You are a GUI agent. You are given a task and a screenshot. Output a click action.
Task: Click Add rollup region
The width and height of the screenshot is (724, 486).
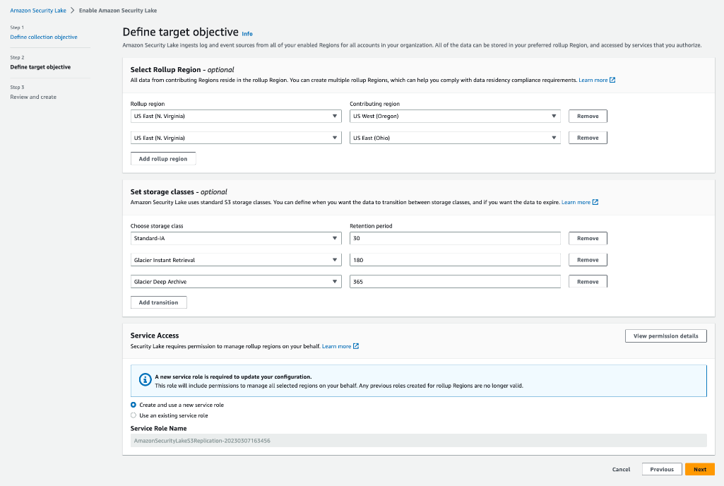162,158
